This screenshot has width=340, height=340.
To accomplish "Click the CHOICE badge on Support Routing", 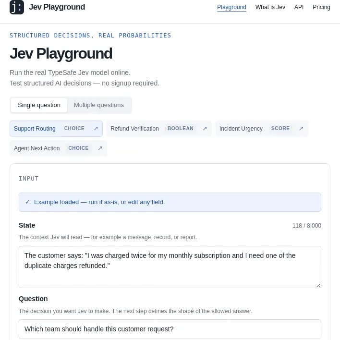I will click(74, 128).
